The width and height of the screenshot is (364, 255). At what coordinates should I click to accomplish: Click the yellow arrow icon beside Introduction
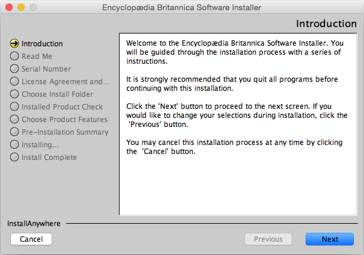coord(14,43)
